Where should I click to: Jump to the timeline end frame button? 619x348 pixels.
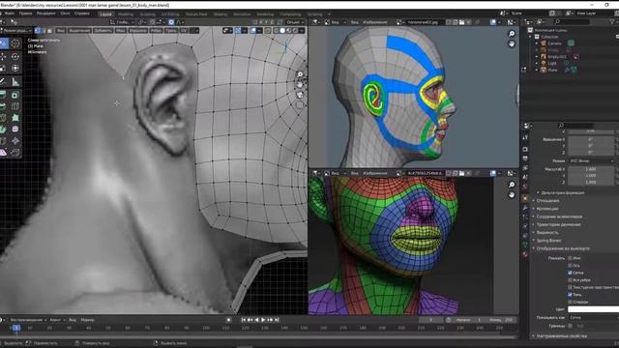tap(277, 320)
